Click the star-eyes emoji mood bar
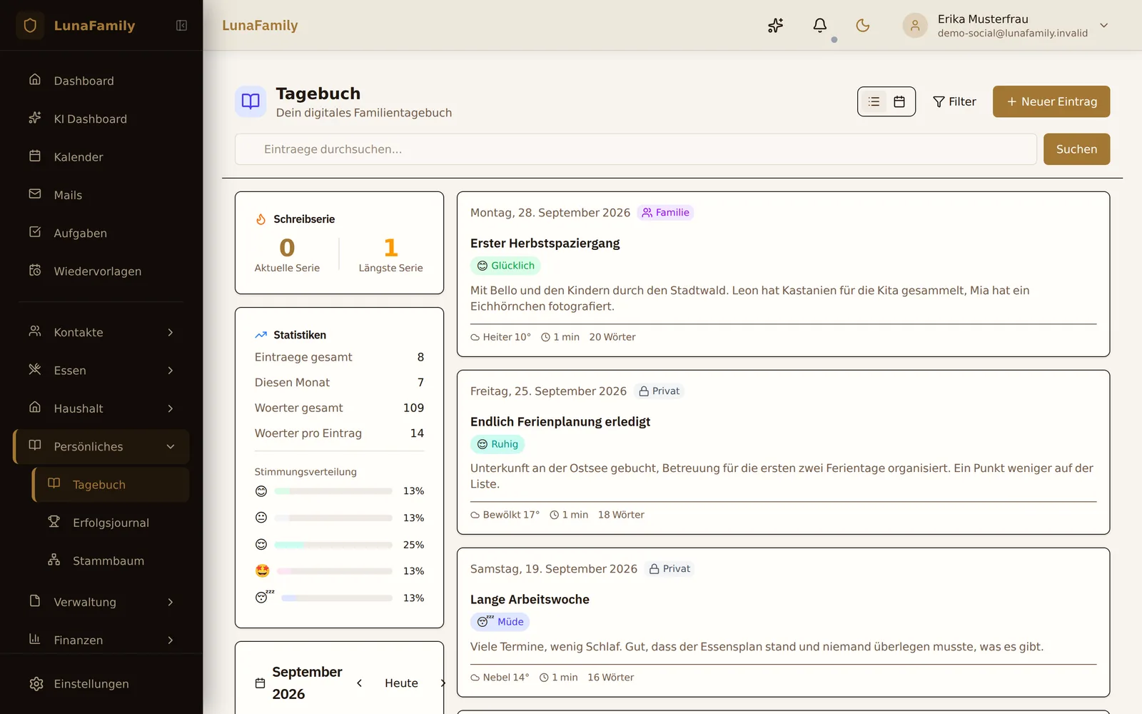Viewport: 1142px width, 714px height. (335, 571)
